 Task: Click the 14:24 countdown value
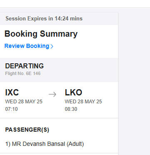pyautogui.click(x=61, y=19)
